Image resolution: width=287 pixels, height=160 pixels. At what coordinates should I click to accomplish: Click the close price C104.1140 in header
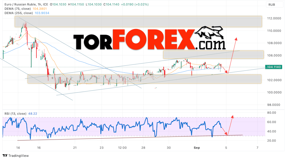[111, 5]
